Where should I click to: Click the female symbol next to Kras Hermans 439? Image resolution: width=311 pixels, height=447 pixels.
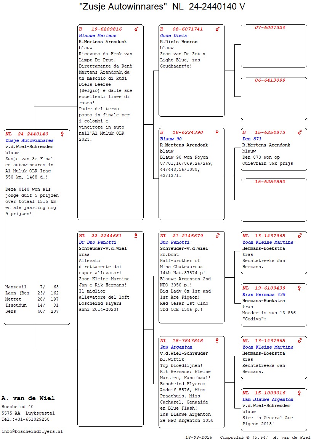click(x=300, y=288)
